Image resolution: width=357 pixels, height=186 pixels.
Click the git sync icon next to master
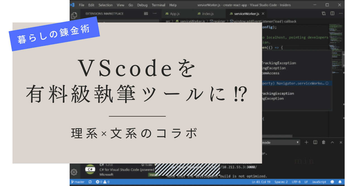89,182
